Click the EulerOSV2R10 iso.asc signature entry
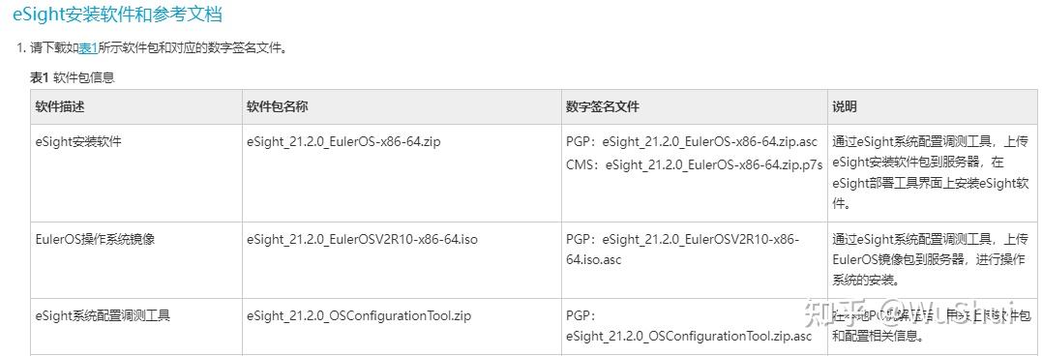This screenshot has width=1042, height=356. [x=682, y=249]
